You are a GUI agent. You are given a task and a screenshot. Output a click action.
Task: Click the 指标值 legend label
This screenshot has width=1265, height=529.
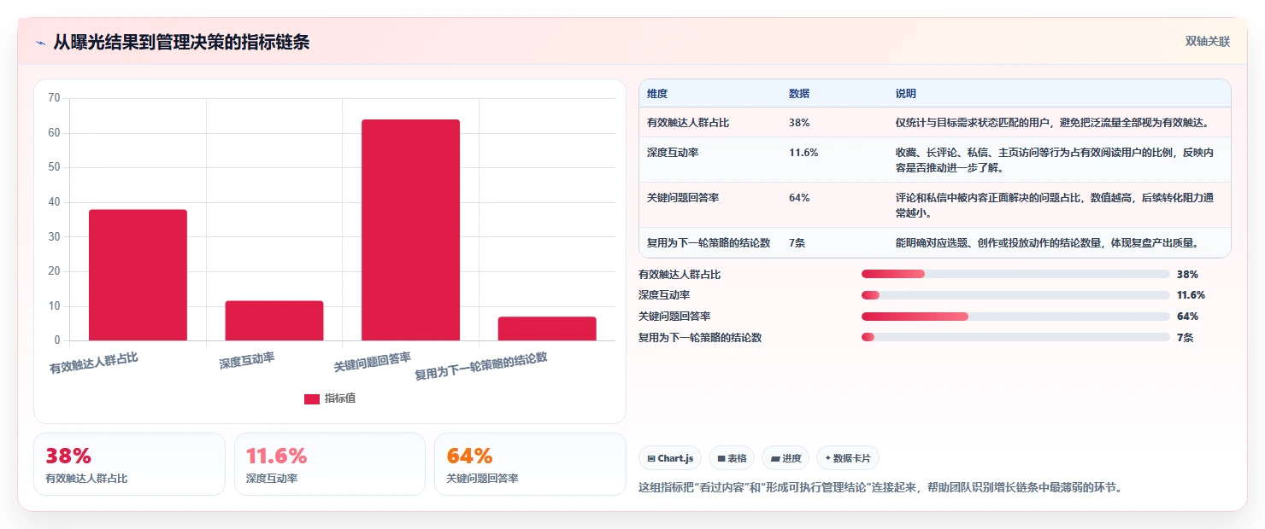[340, 398]
